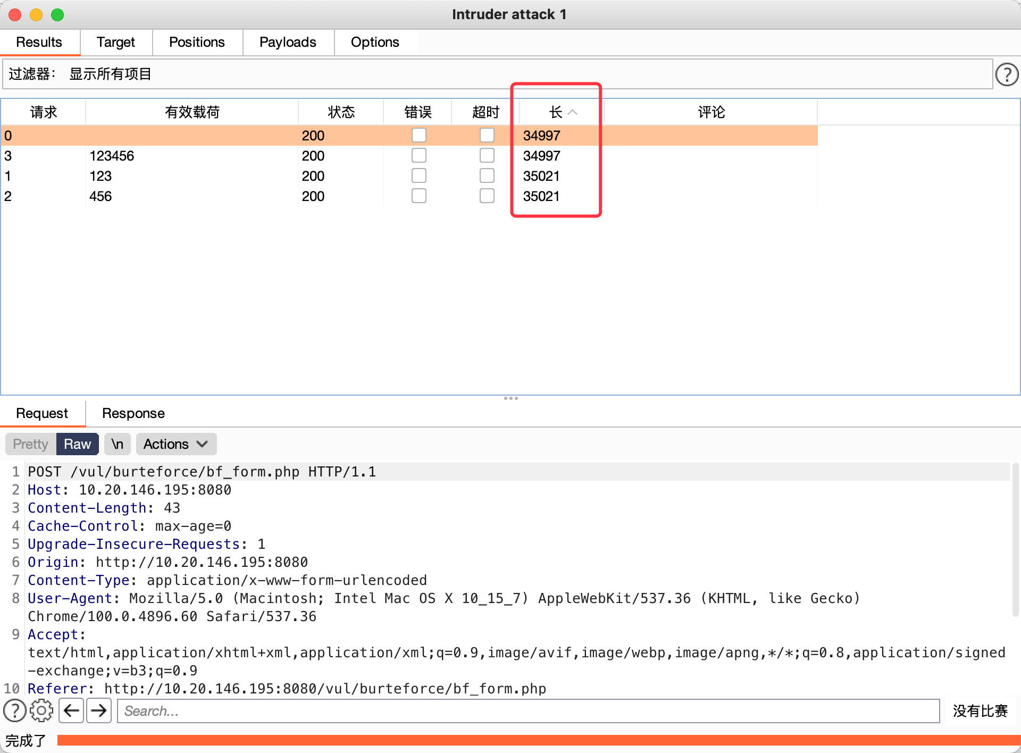Toggle the \n non-printable characters button
1021x753 pixels.
118,444
